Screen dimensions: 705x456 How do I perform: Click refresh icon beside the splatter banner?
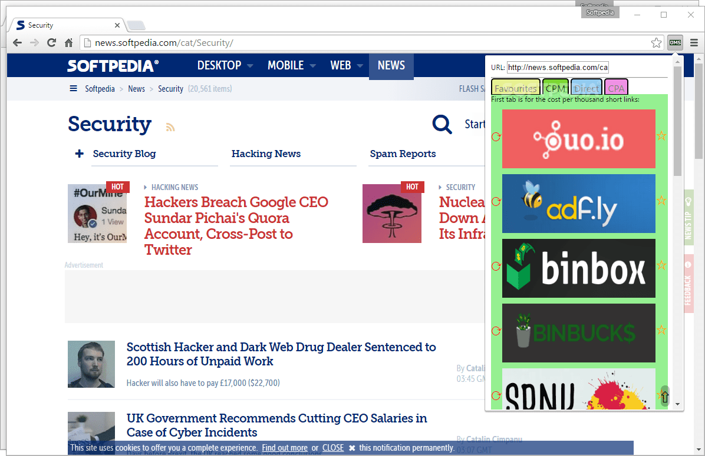click(x=496, y=395)
